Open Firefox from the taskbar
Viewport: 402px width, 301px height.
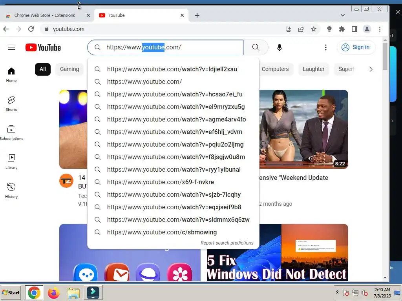tap(53, 292)
